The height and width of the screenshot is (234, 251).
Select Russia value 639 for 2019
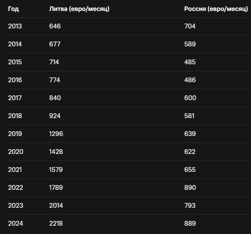190,134
